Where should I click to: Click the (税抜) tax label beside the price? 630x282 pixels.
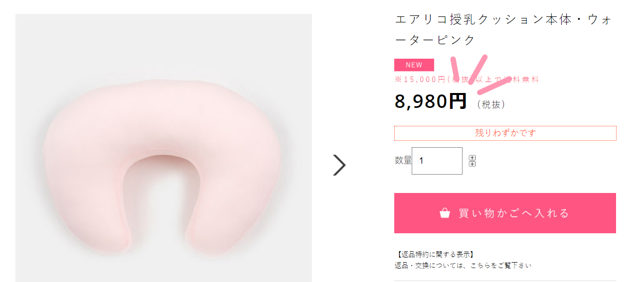click(x=491, y=104)
